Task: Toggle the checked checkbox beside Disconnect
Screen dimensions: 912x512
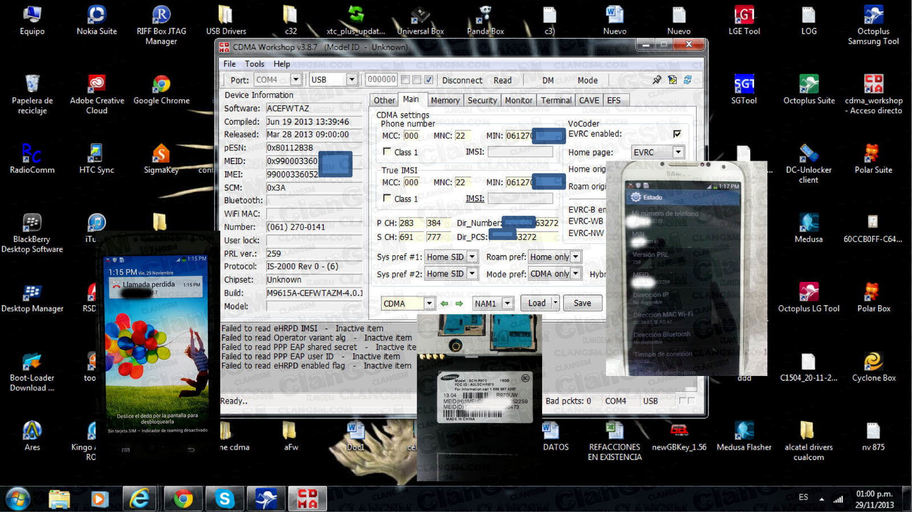Action: 429,80
